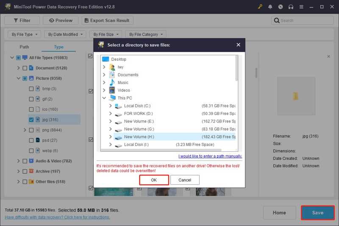Click the directory tree vertical scrollbar
The height and width of the screenshot is (226, 339).
point(236,68)
